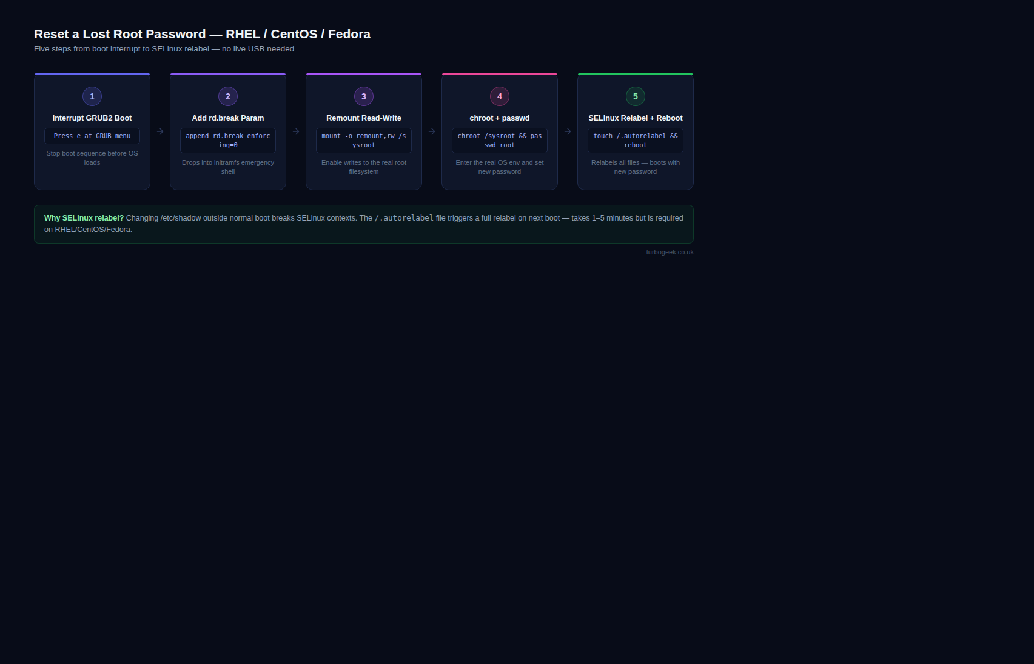Viewport: 1034px width, 664px height.
Task: Click the step 2 number circle
Action: coord(228,96)
